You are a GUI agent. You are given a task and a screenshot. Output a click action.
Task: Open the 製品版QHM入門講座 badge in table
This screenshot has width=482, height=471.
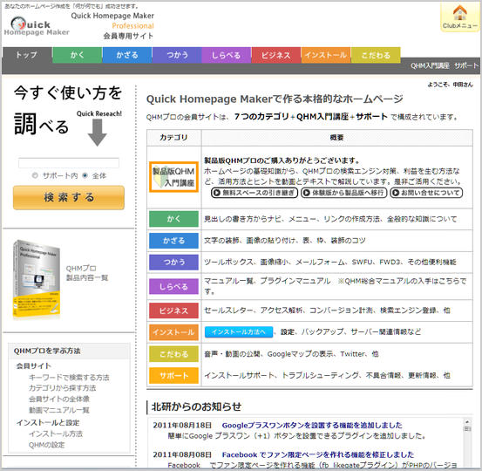click(173, 177)
